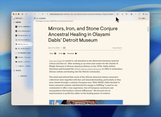Open the bookmarks folder at right of bar
Viewport: 161px width, 117px height.
(142, 18)
